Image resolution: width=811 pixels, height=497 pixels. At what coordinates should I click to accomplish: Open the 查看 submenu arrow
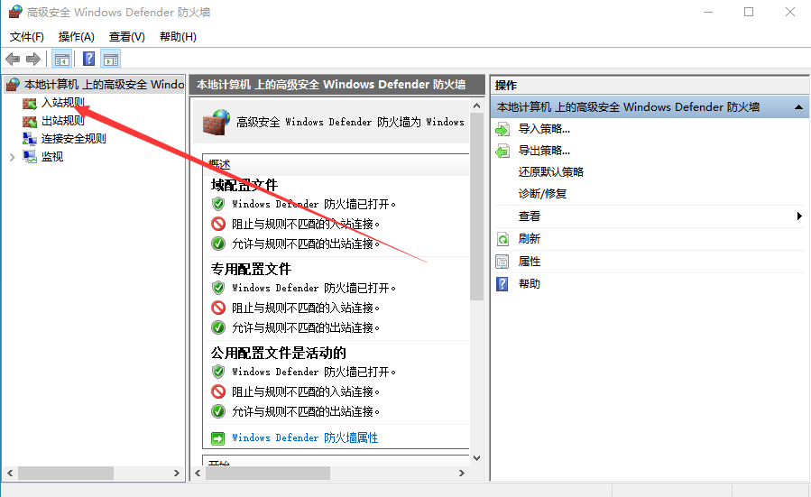799,216
